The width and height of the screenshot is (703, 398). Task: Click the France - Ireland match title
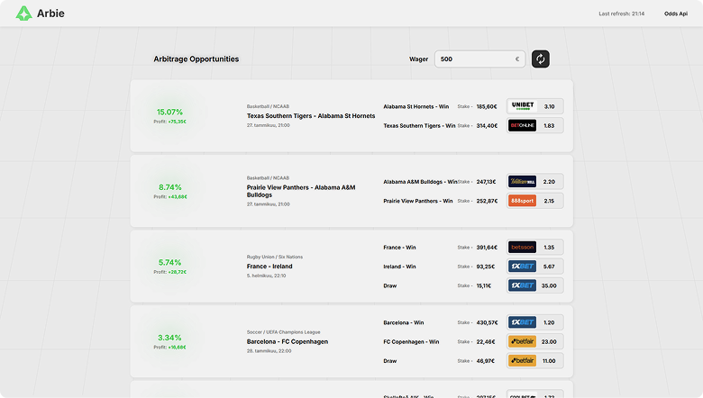(269, 267)
